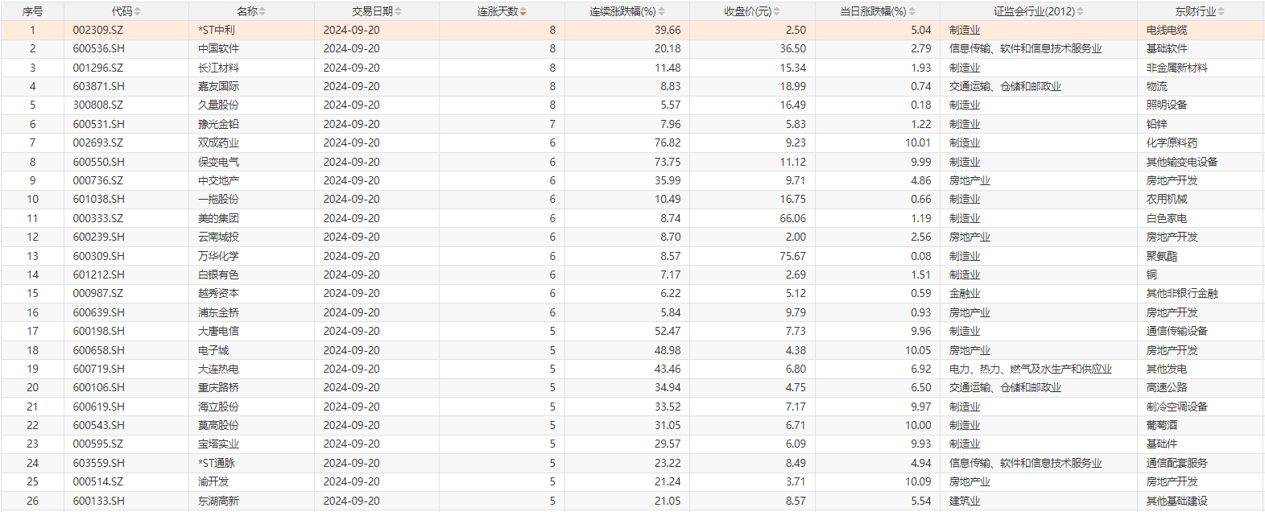This screenshot has height=512, width=1265.
Task: Click sort icon beside 东财行业 header
Action: (1222, 11)
